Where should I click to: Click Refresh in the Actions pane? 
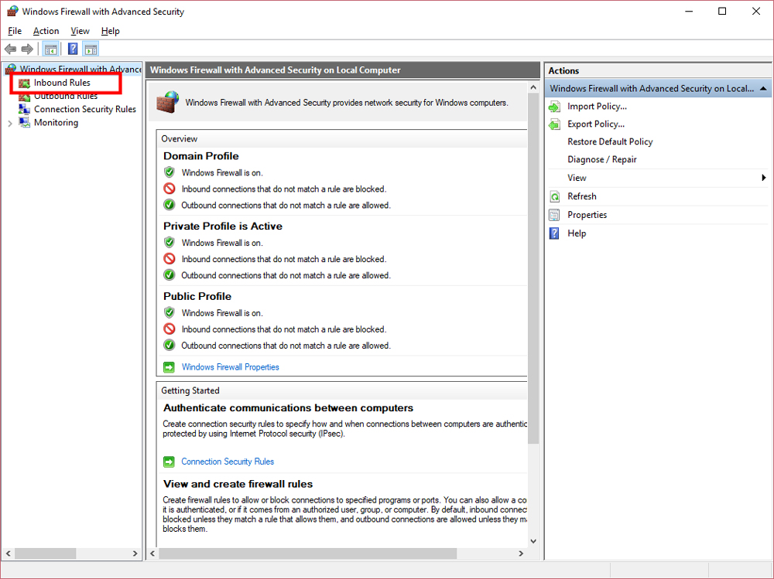click(582, 196)
